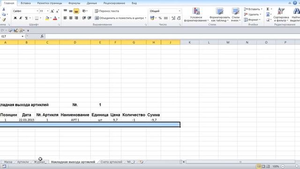Open number format Общий dropdown
300x169 pixels.
click(x=179, y=11)
